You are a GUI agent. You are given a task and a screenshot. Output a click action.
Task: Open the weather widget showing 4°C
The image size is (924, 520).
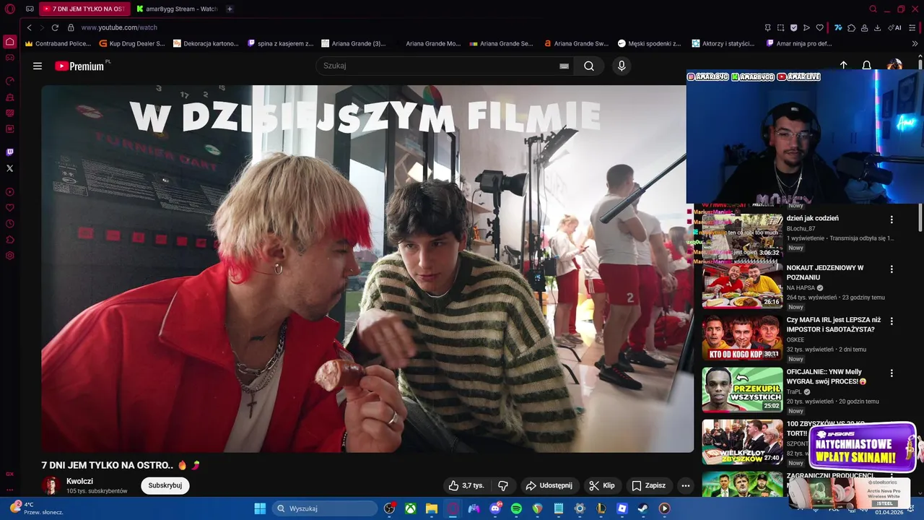pos(36,508)
